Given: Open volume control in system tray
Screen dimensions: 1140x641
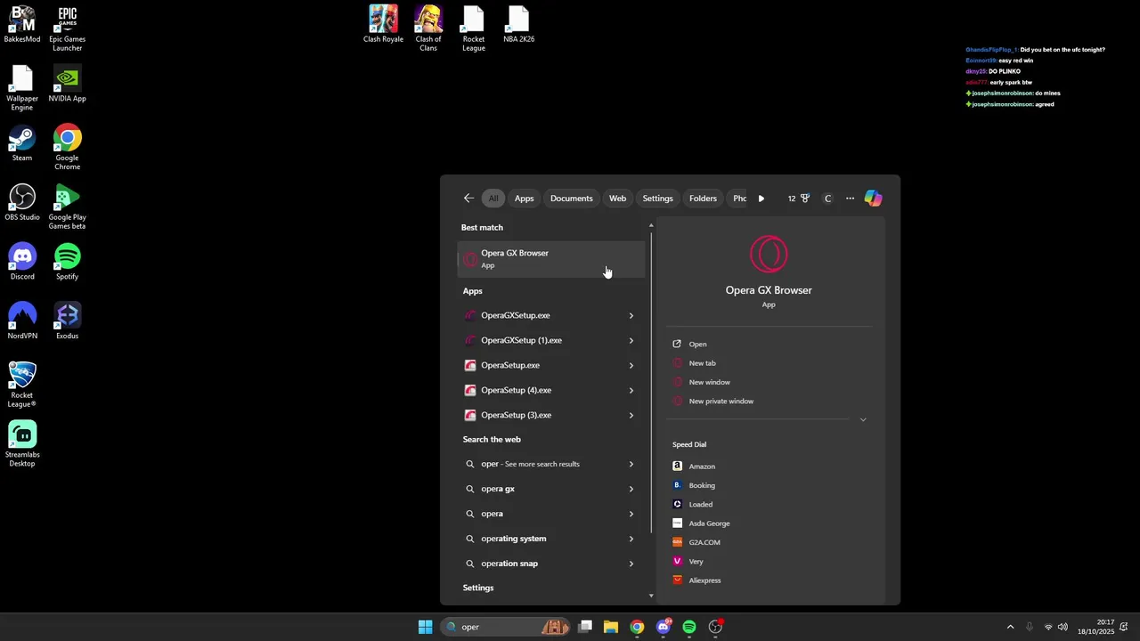Looking at the screenshot, I should point(1063,627).
